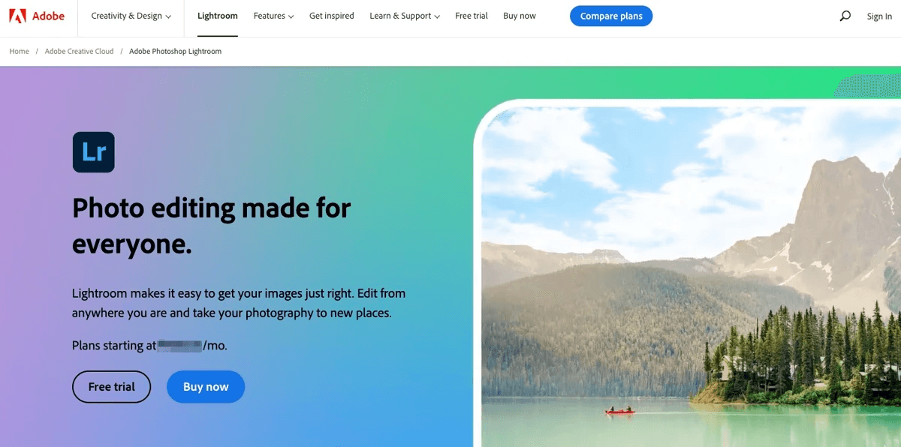Click Free trial in the top navigation

click(x=472, y=16)
